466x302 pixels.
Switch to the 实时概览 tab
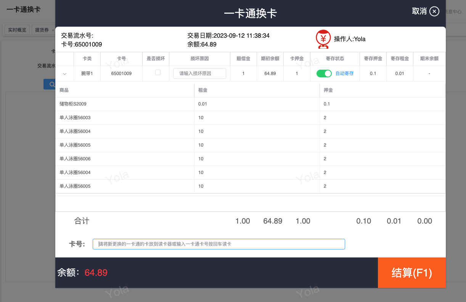[x=17, y=30]
